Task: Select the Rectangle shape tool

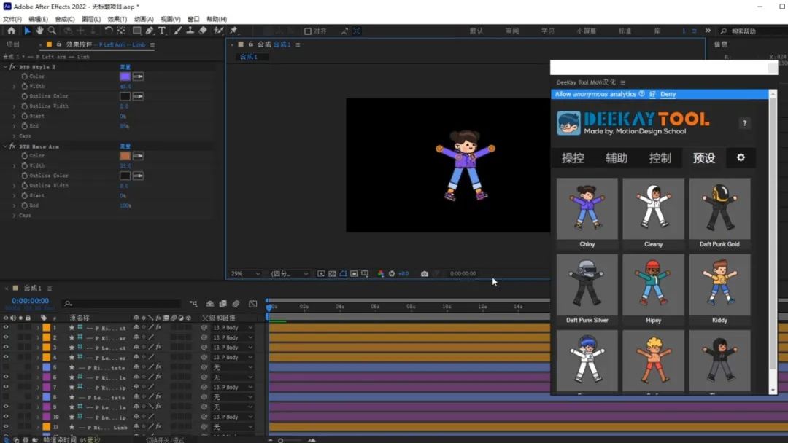Action: [x=136, y=31]
